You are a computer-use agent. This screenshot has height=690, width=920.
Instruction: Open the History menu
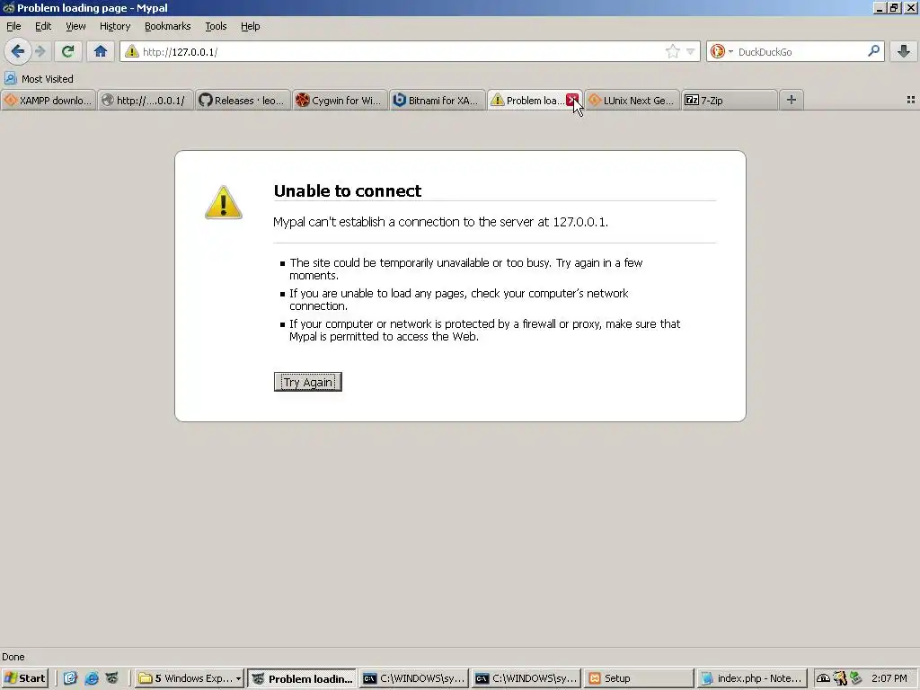(x=115, y=26)
